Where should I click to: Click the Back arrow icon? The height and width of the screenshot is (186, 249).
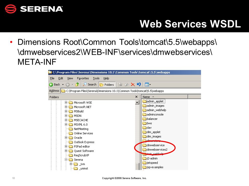coord(51,85)
